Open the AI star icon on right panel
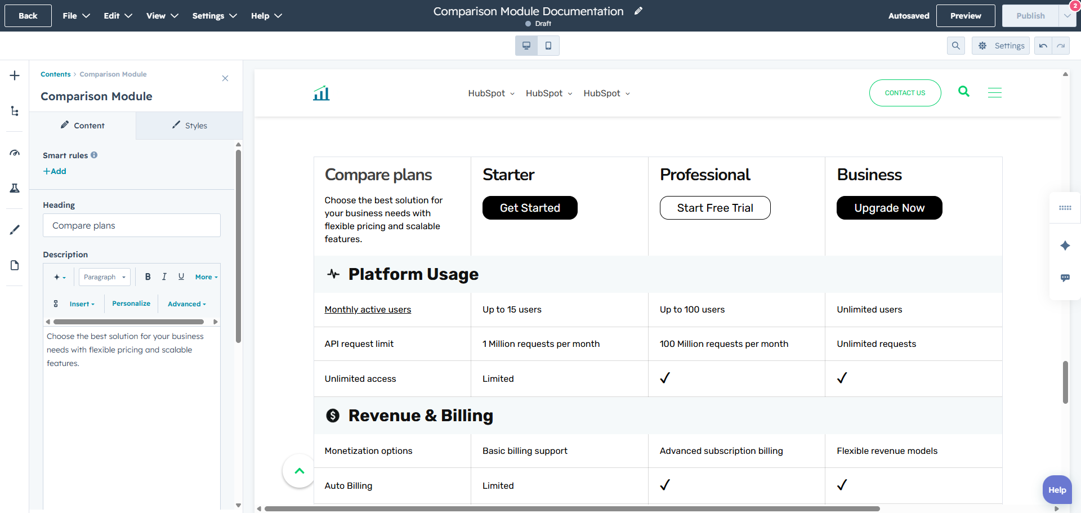Viewport: 1081px width, 513px height. point(1065,246)
